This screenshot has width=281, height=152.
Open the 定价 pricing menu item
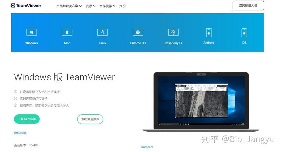pyautogui.click(x=122, y=6)
